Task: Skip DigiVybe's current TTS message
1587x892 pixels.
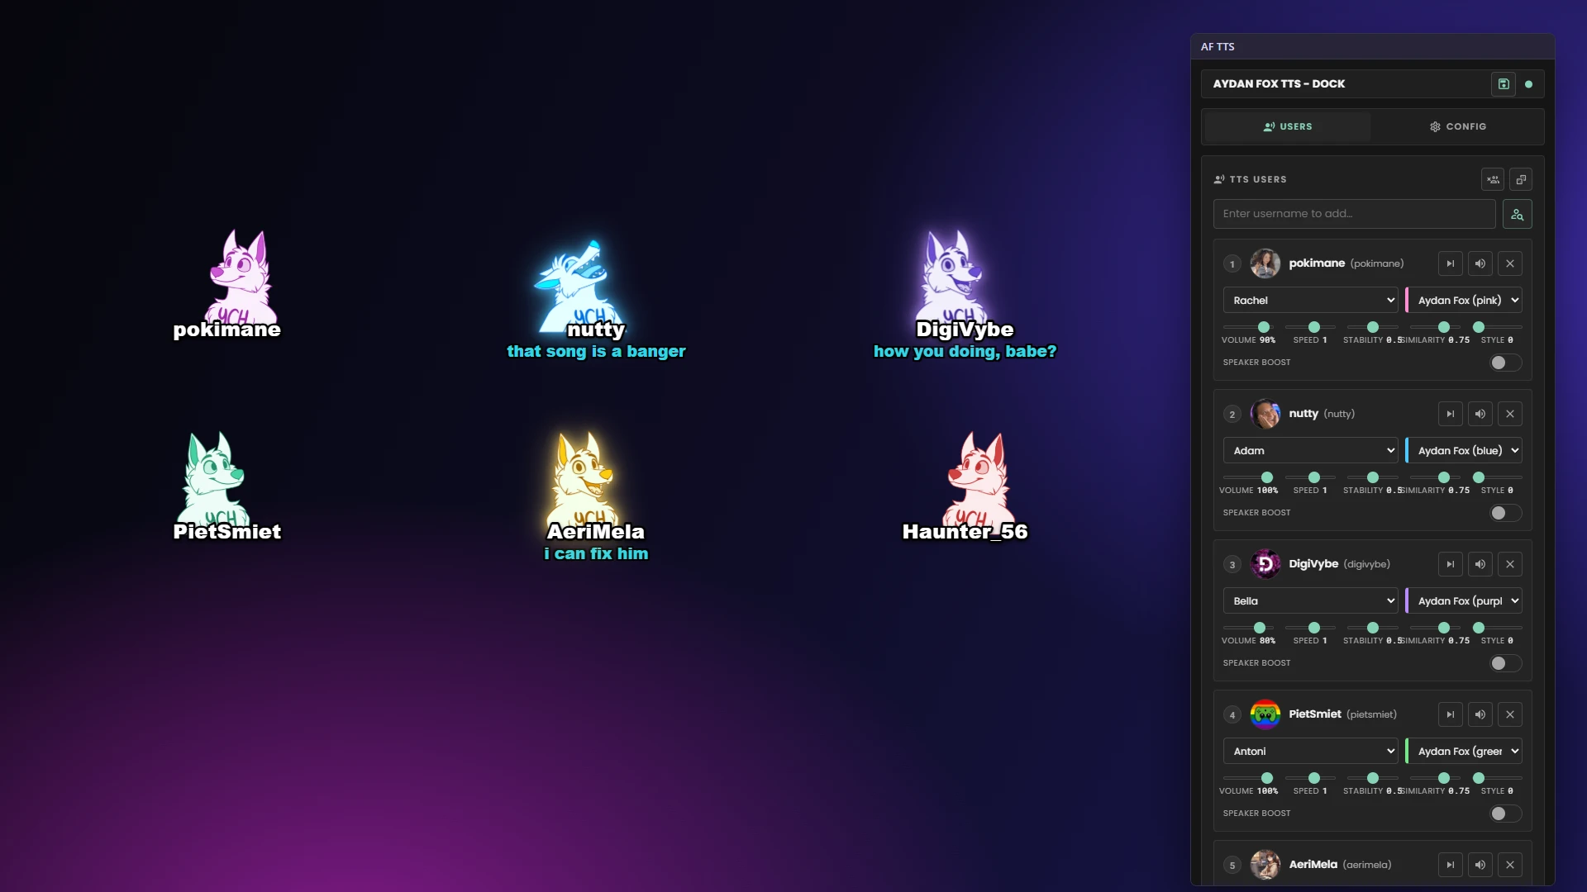Action: pos(1451,564)
